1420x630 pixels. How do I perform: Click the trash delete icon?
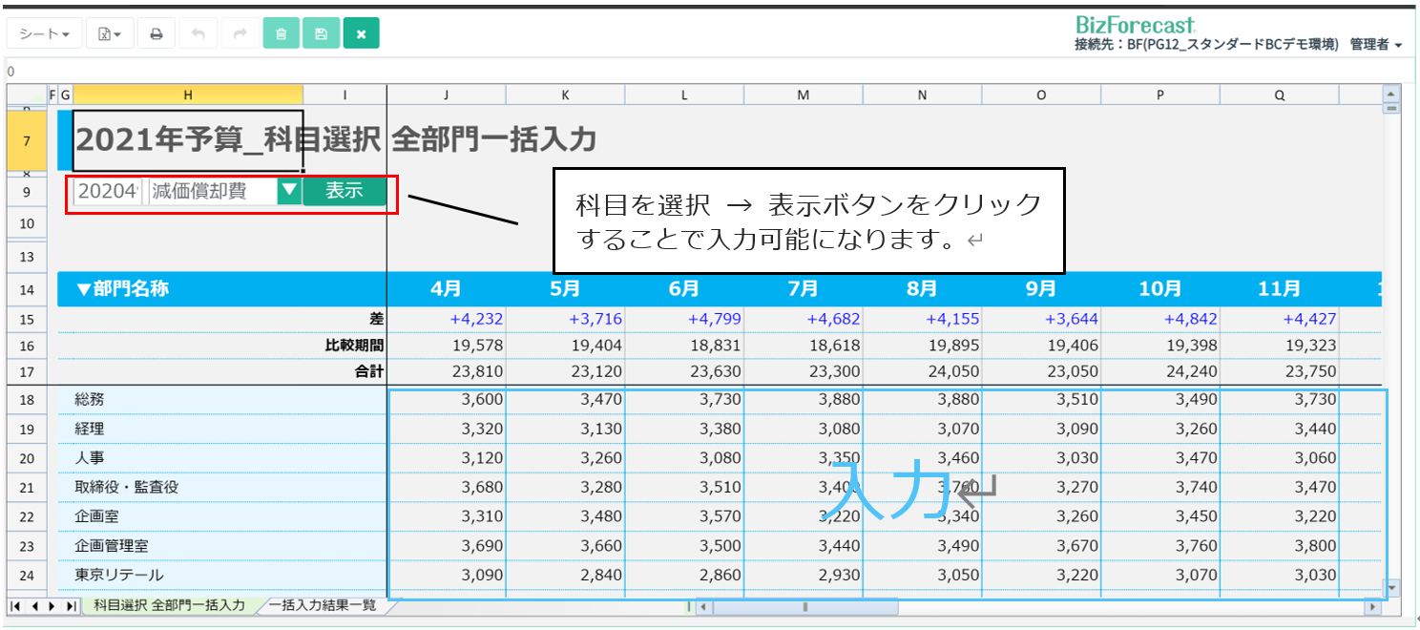click(281, 34)
